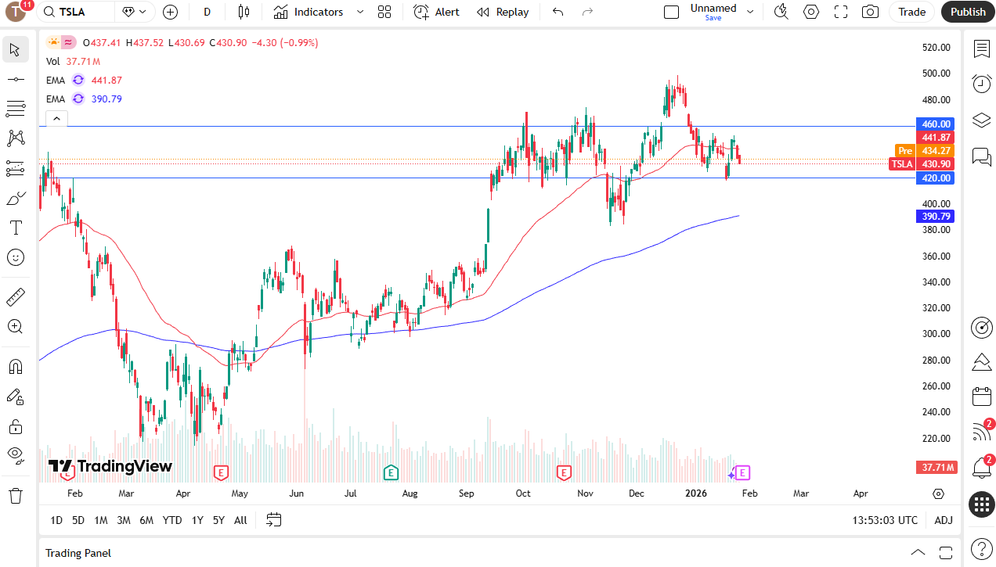Expand the manage layouts dropdown arrow
Image resolution: width=996 pixels, height=567 pixels.
click(x=750, y=12)
